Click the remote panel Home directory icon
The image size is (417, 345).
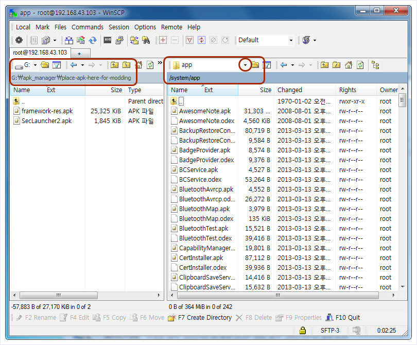(x=349, y=65)
